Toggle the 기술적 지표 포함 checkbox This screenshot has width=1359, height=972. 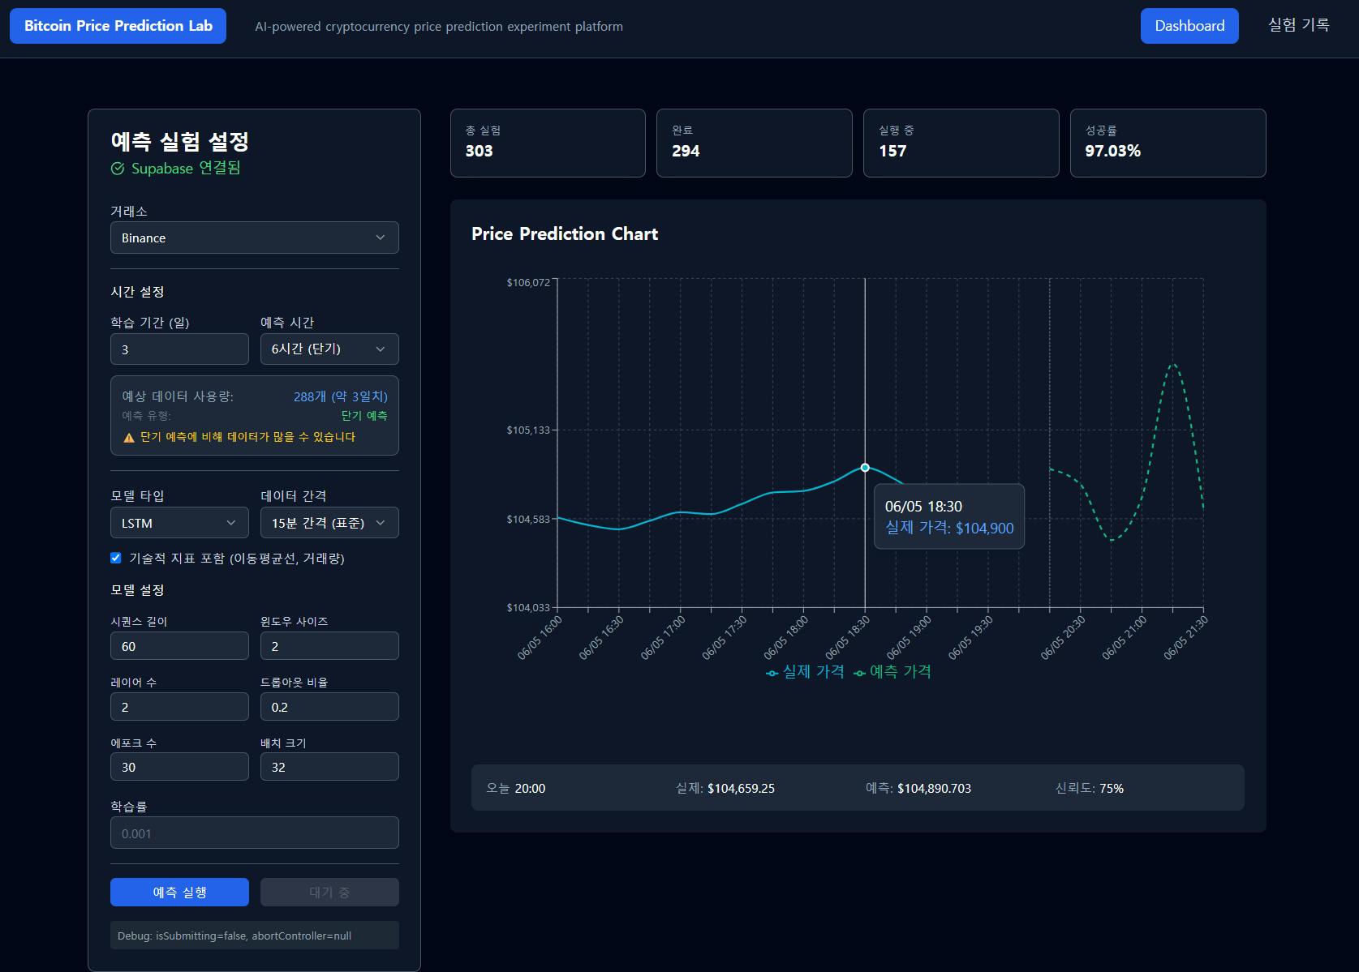(116, 558)
